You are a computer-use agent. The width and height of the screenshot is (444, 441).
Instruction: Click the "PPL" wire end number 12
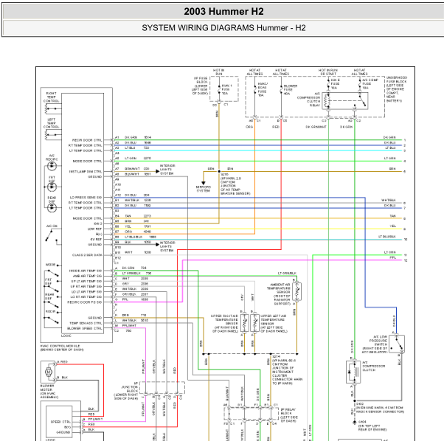pos(406,260)
